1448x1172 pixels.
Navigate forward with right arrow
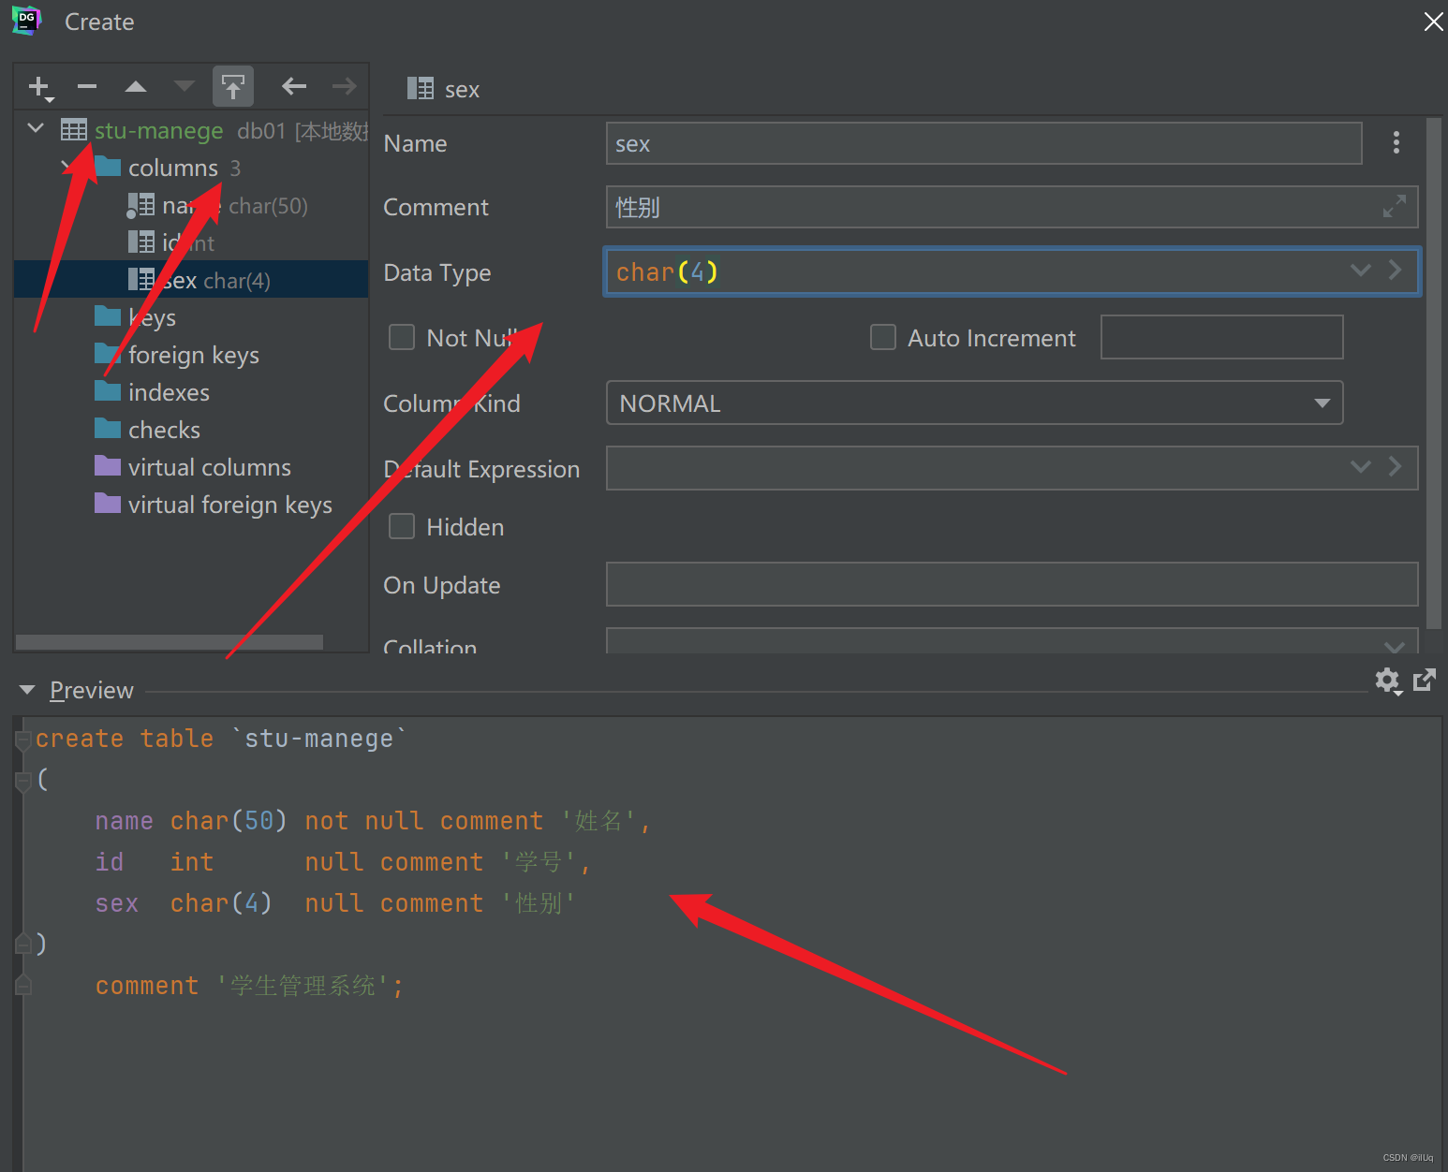click(345, 87)
